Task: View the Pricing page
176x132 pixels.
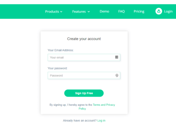Action: click(139, 11)
